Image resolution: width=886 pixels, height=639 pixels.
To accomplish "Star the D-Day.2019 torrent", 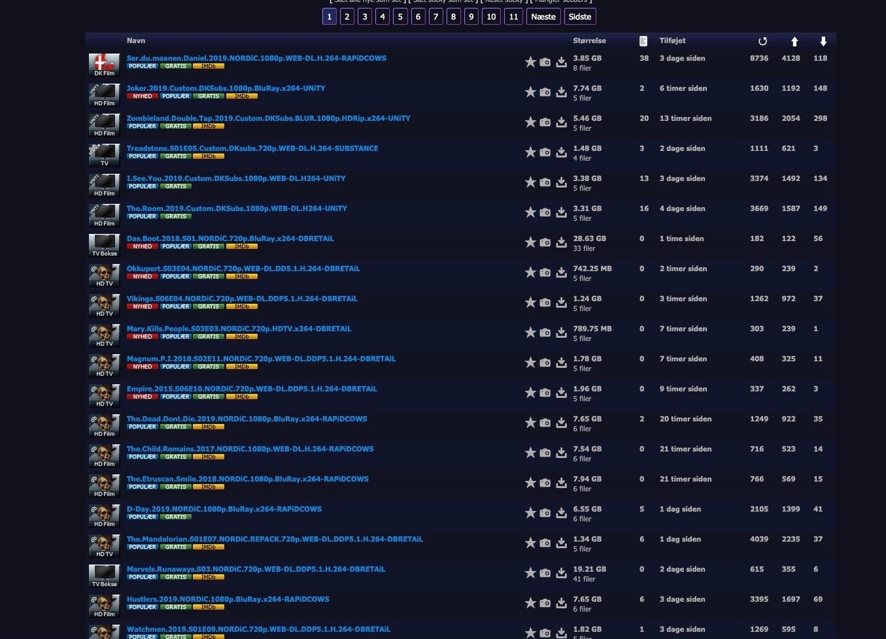I will coord(530,513).
